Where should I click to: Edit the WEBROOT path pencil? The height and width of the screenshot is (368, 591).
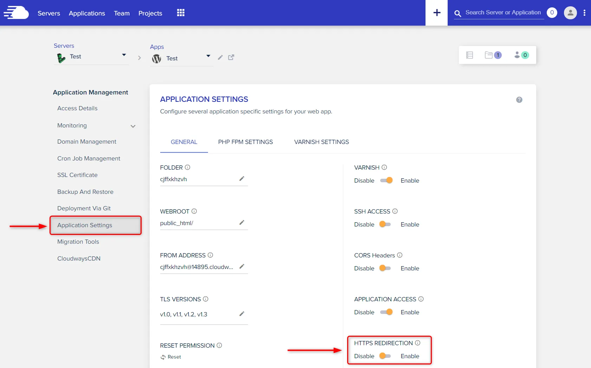coord(242,223)
